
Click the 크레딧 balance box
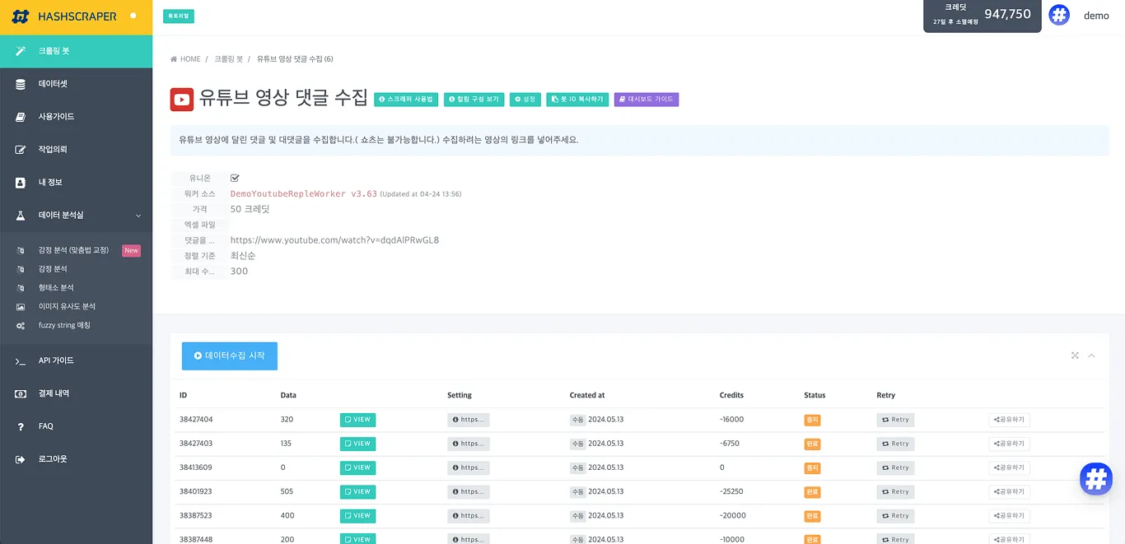[982, 16]
